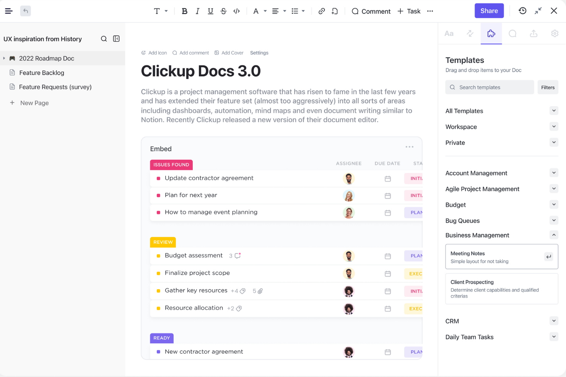Open the export share tab
The width and height of the screenshot is (566, 377).
[533, 34]
